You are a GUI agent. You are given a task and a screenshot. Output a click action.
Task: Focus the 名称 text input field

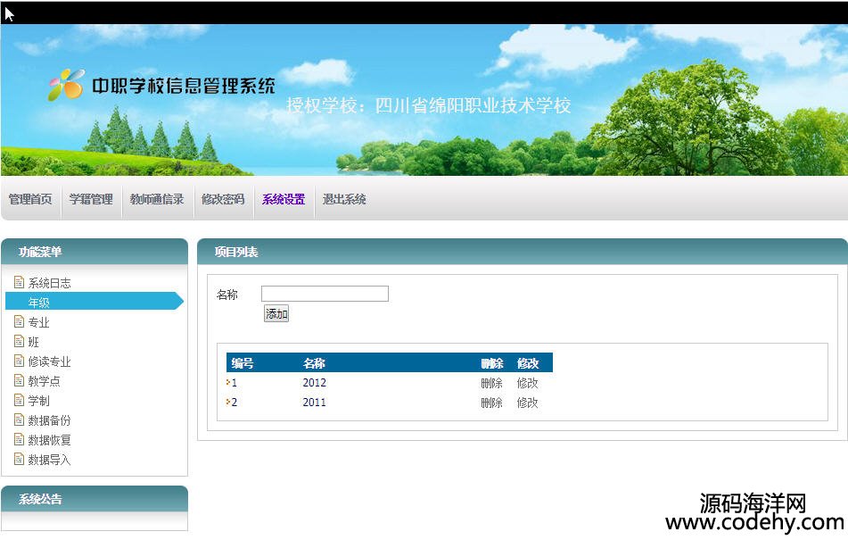click(325, 294)
